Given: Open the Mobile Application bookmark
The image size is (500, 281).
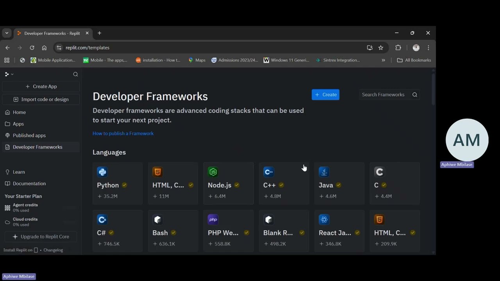Looking at the screenshot, I should [x=53, y=60].
